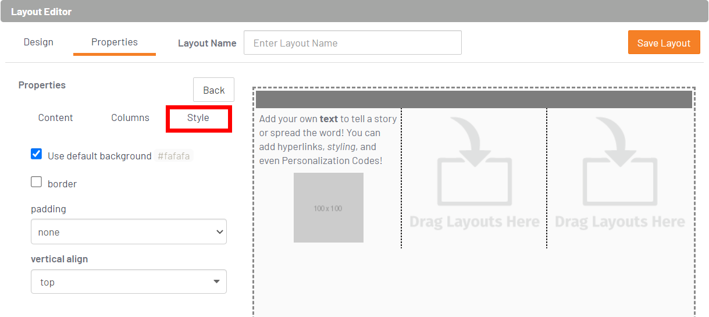Image resolution: width=709 pixels, height=317 pixels.
Task: Go back with the Back button
Action: 213,90
